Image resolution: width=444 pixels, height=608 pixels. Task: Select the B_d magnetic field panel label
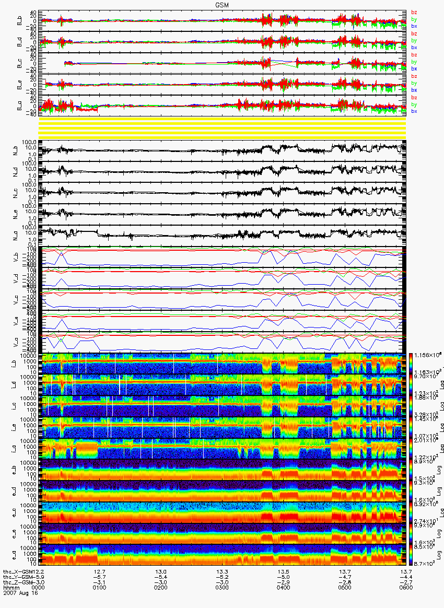[19, 42]
